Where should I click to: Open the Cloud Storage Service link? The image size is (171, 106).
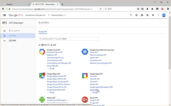(55, 58)
